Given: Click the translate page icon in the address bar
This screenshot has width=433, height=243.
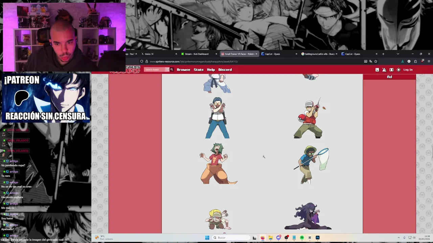Looking at the screenshot, I should click(370, 61).
